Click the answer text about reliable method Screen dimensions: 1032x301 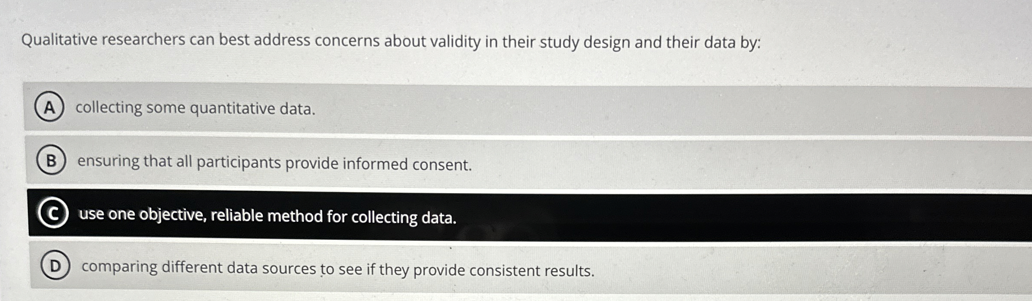[267, 217]
